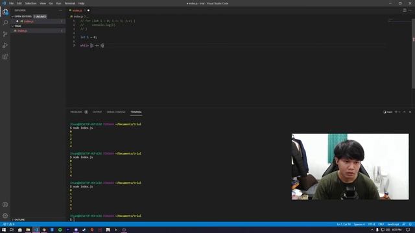Open the Source Control view
This screenshot has height=233, width=415.
click(x=5, y=34)
